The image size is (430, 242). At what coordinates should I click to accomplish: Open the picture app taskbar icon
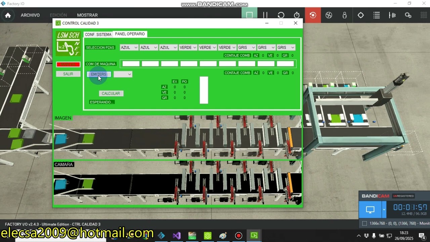[x=192, y=236]
